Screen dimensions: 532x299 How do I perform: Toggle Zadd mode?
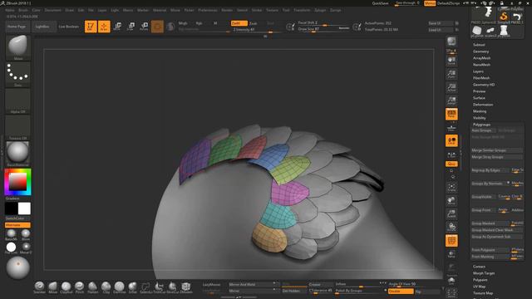pyautogui.click(x=239, y=23)
